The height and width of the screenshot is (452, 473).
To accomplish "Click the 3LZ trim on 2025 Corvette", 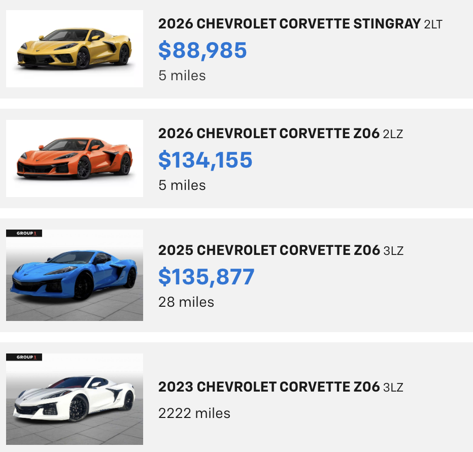I will click(394, 251).
